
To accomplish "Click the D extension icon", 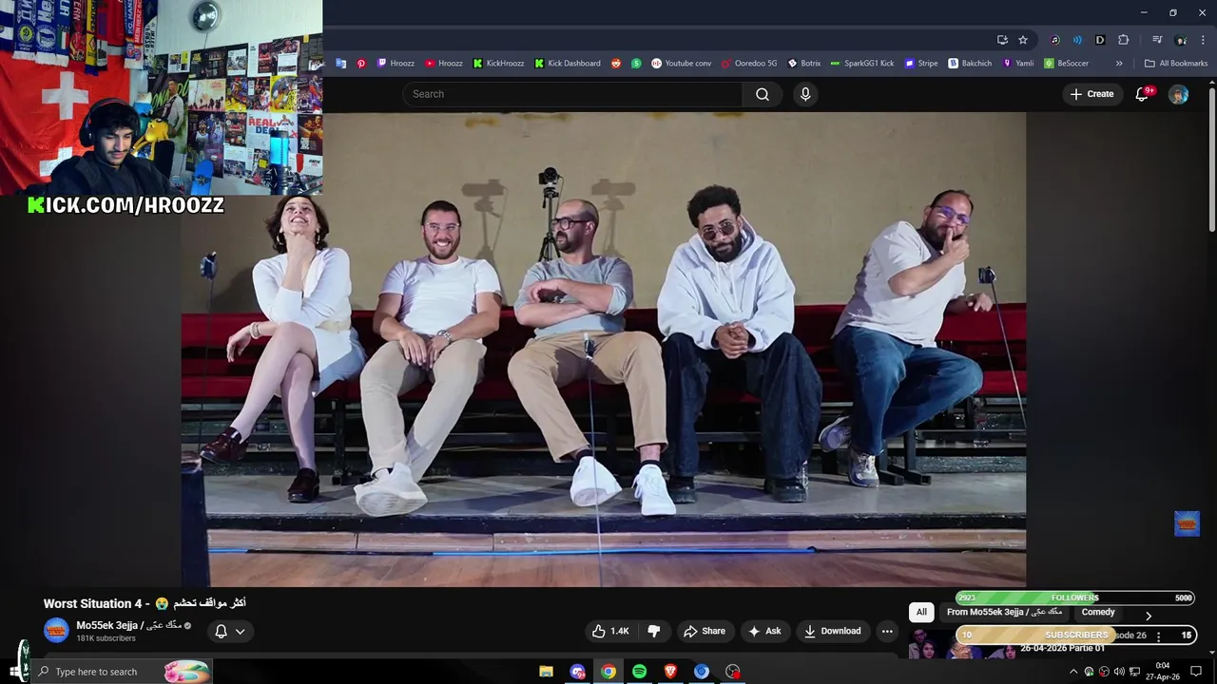I will tap(1100, 40).
